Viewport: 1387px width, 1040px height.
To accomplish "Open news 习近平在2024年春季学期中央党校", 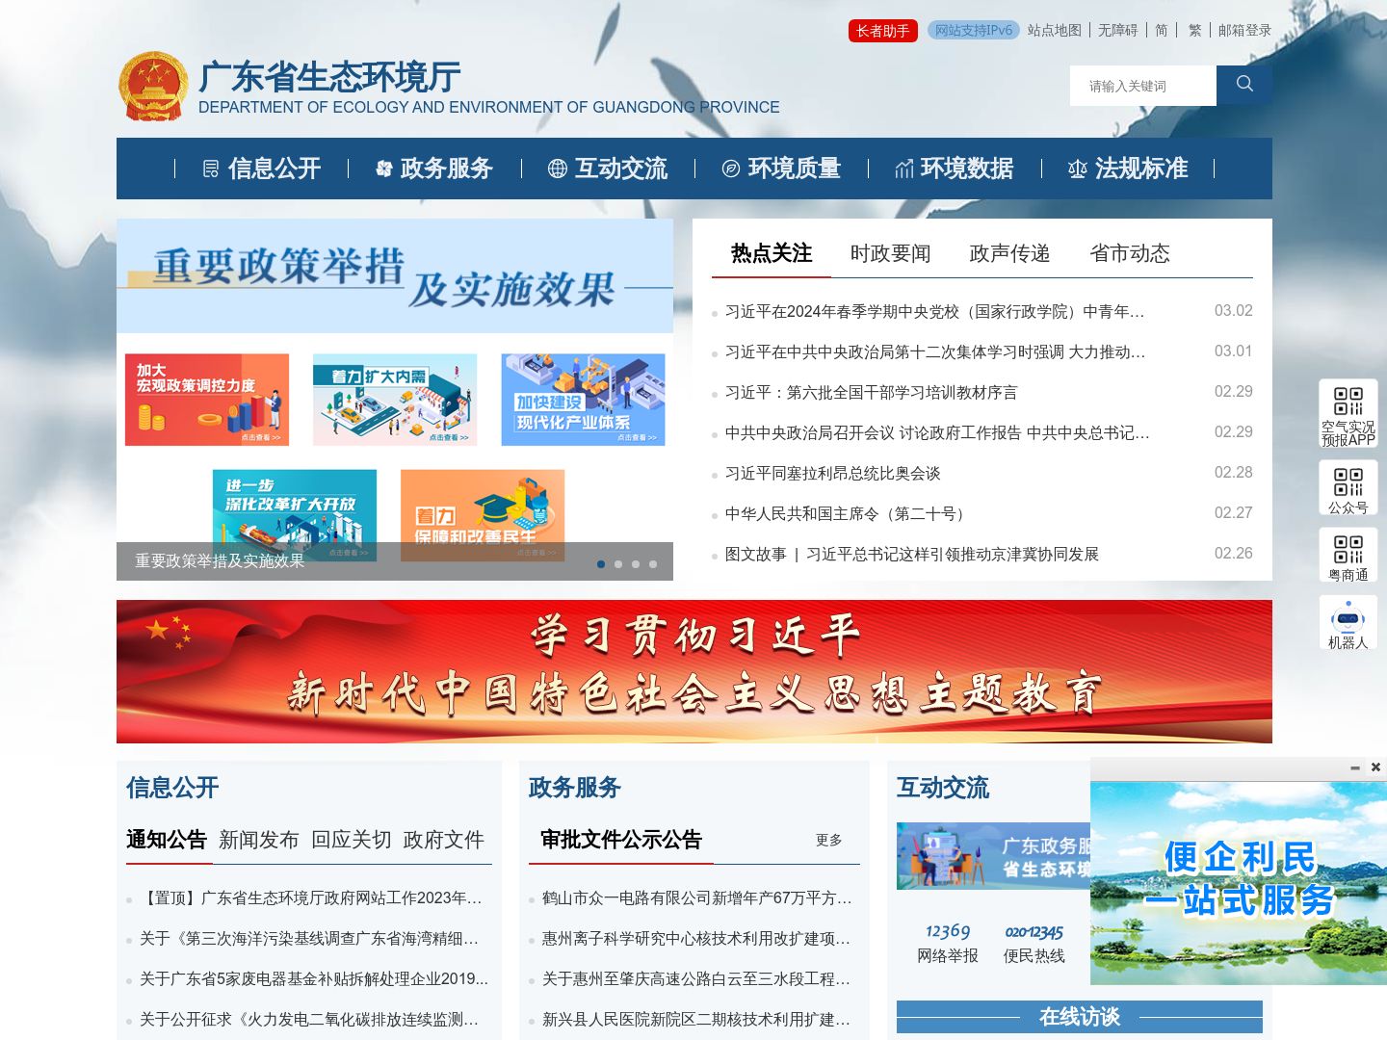I will pyautogui.click(x=934, y=311).
